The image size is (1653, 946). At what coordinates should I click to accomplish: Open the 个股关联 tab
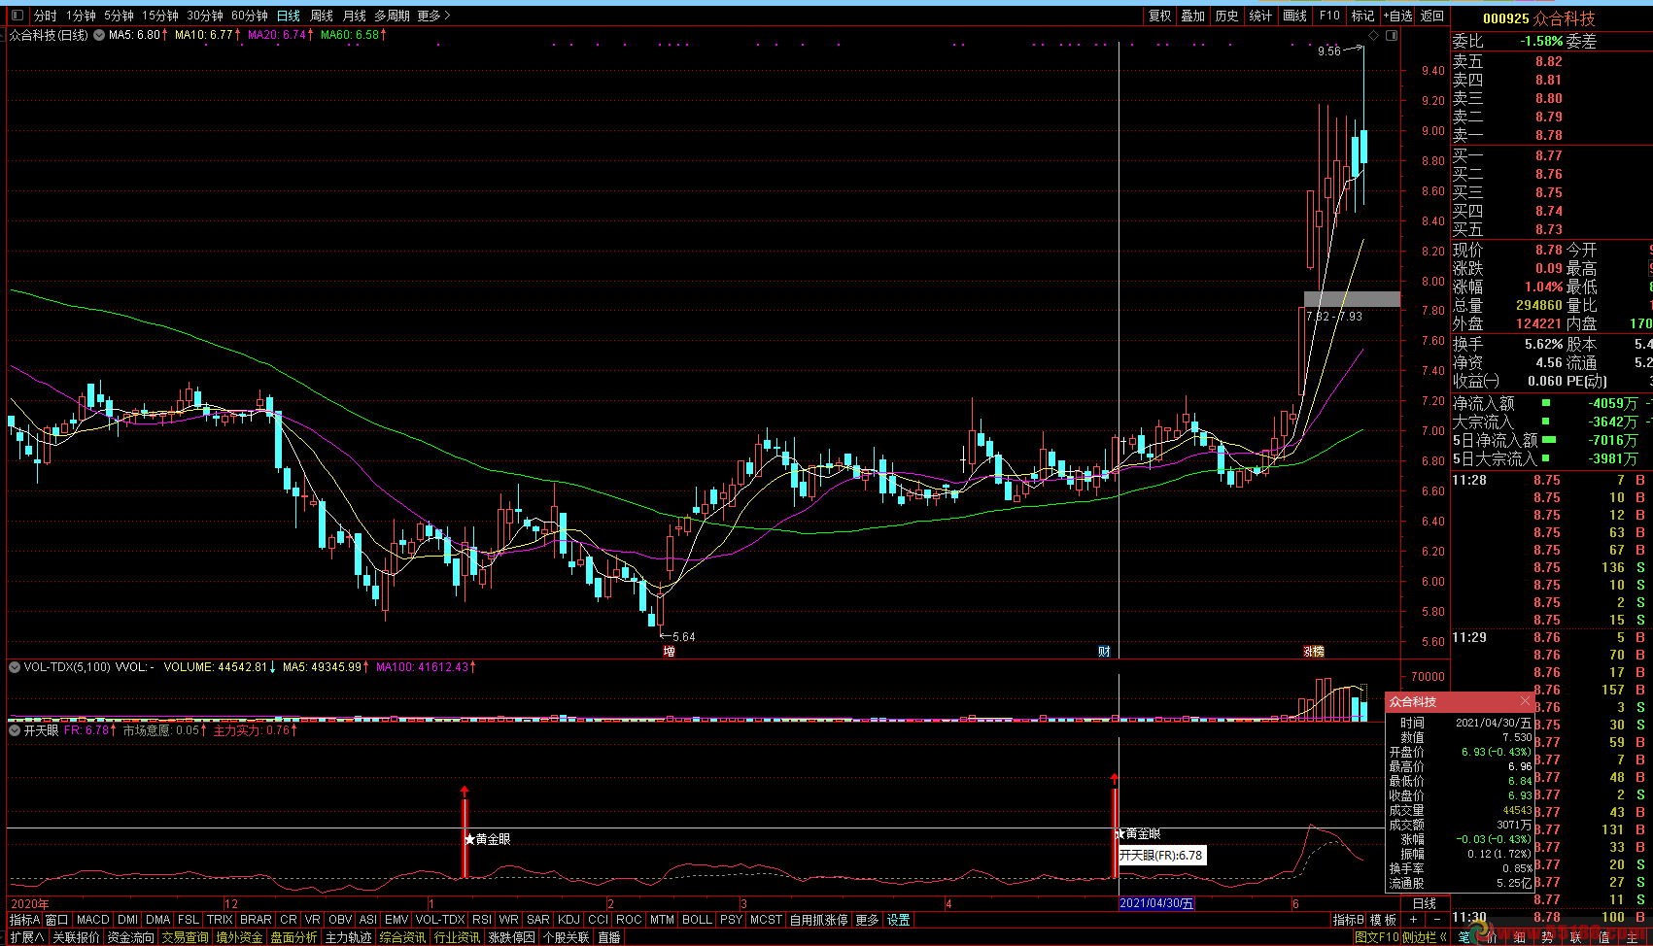[x=566, y=937]
